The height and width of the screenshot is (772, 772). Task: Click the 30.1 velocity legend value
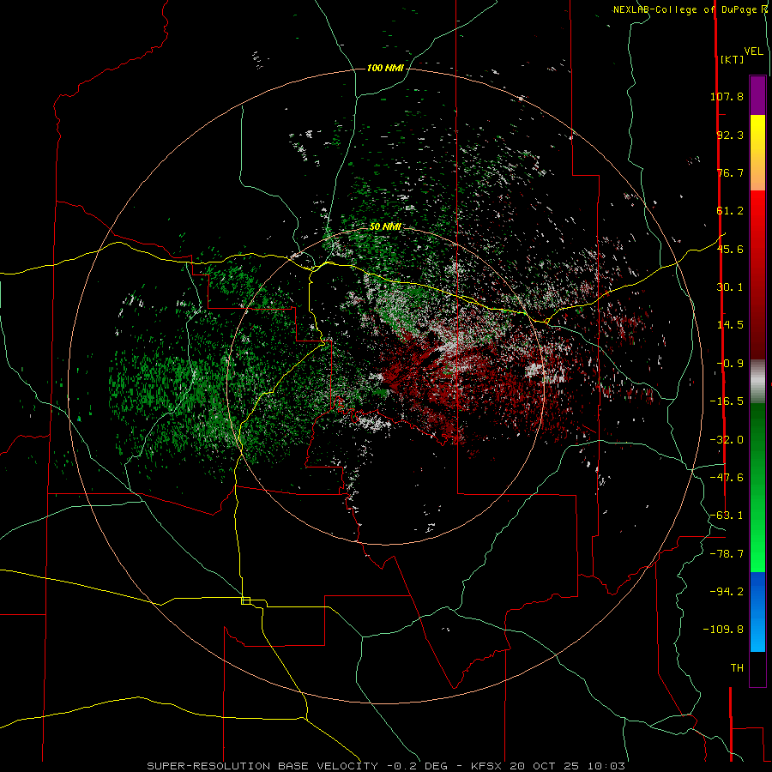(x=730, y=287)
